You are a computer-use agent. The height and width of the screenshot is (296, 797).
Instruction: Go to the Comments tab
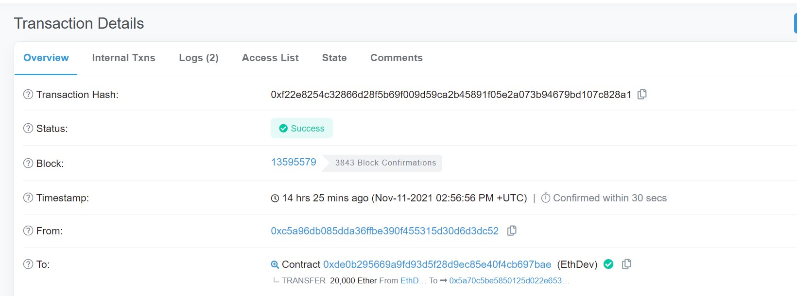(x=396, y=58)
